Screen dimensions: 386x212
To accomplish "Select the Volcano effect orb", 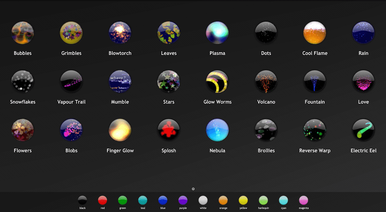I will tap(266, 82).
